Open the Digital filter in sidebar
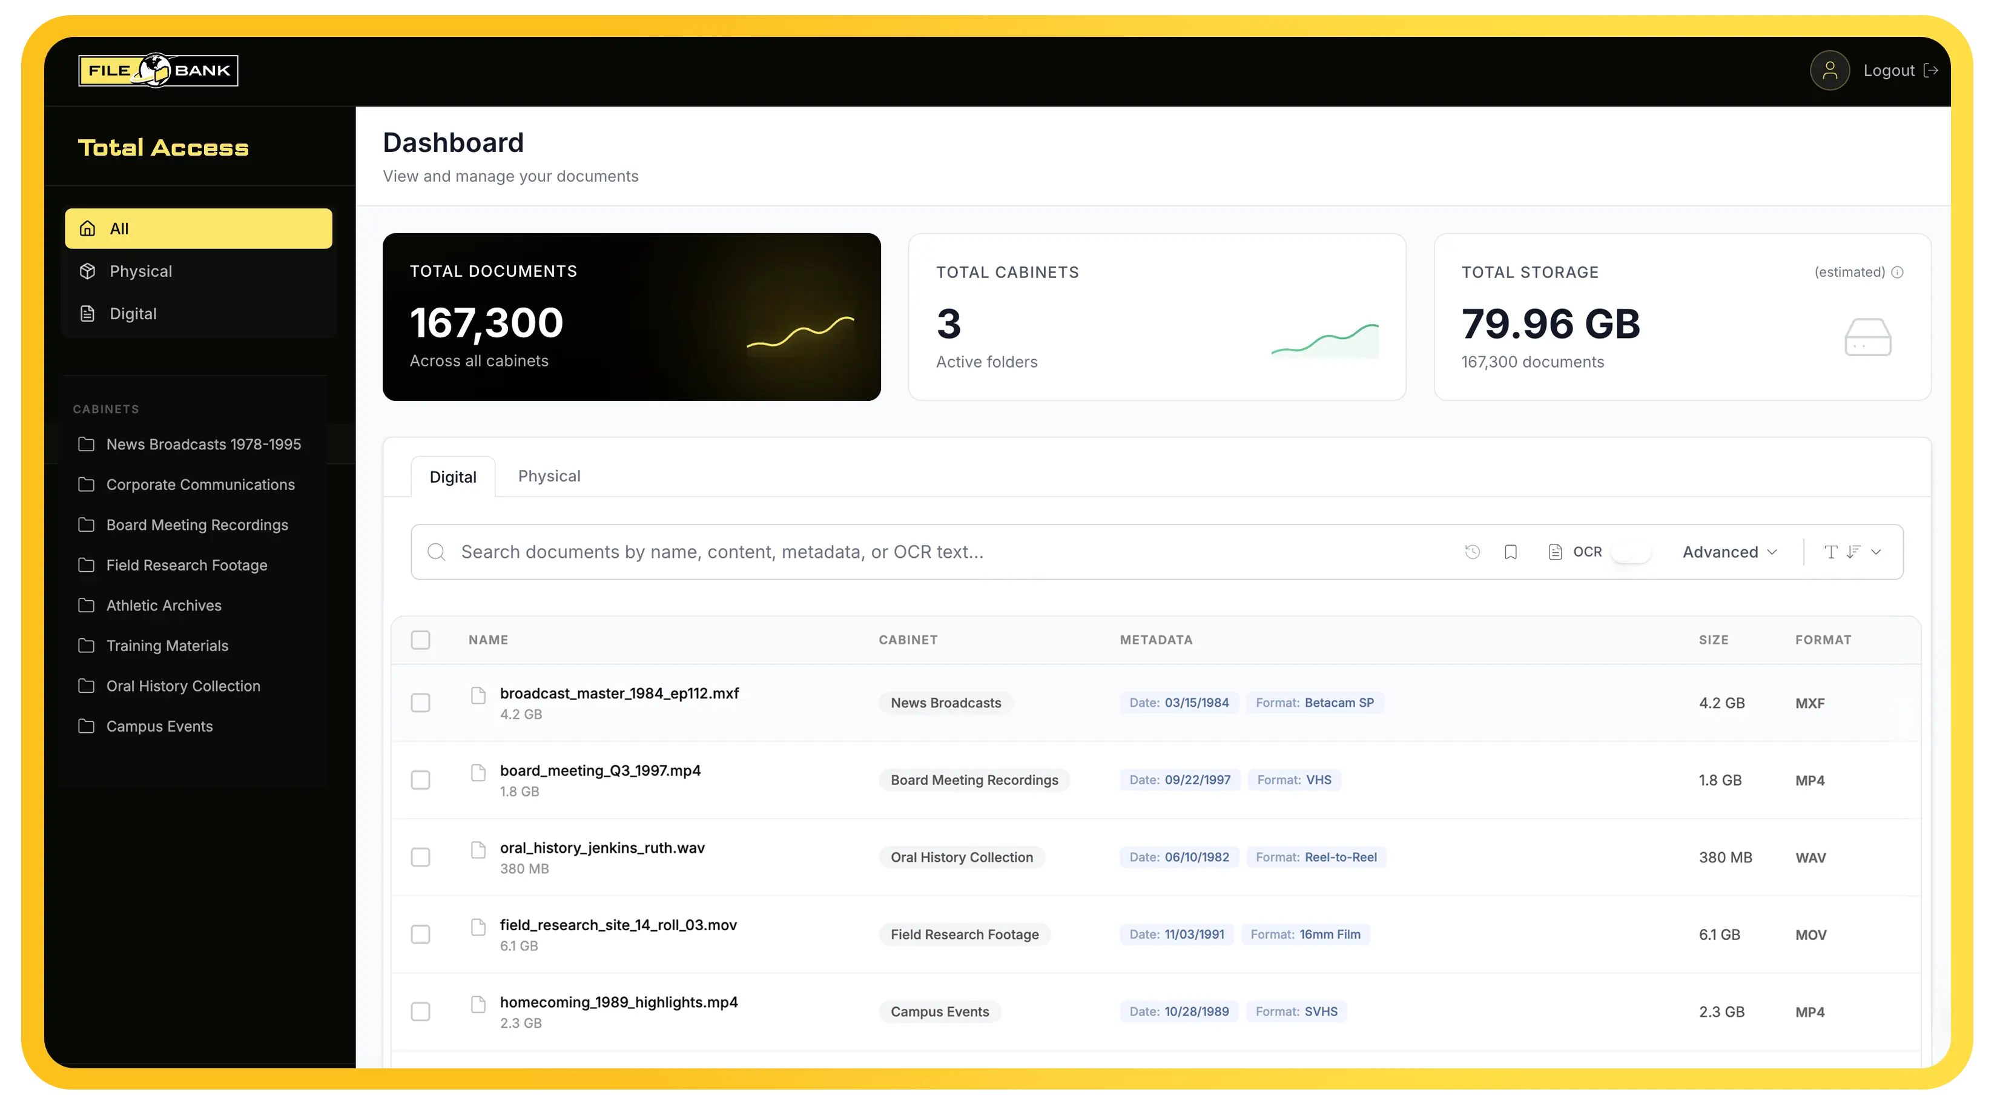This screenshot has height=1118, width=2000. point(133,314)
